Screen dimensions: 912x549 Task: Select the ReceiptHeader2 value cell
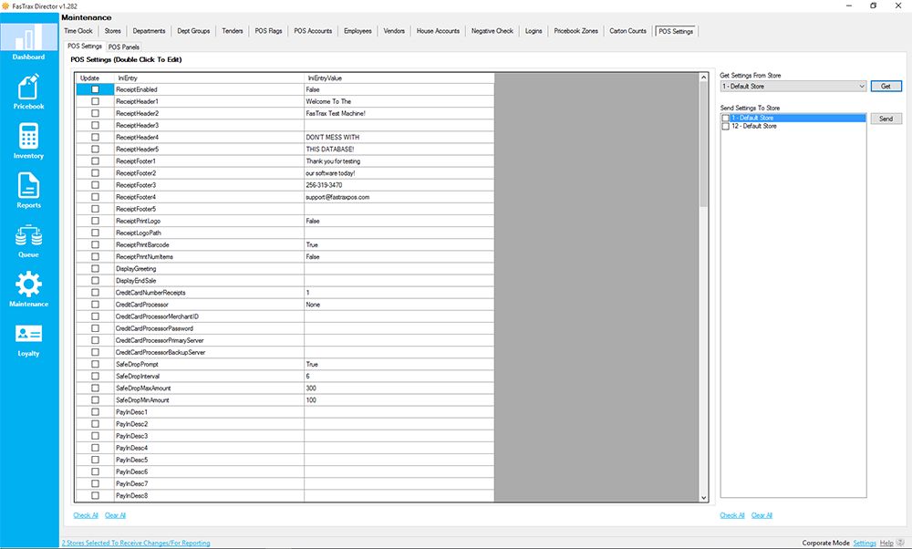point(399,113)
